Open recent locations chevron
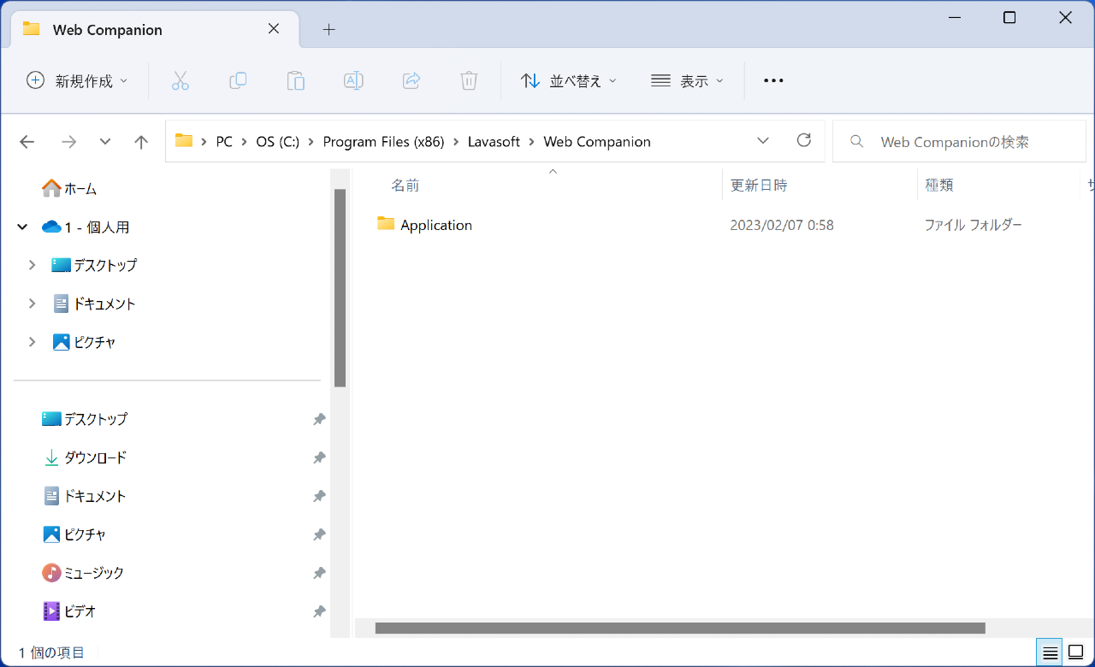 105,142
